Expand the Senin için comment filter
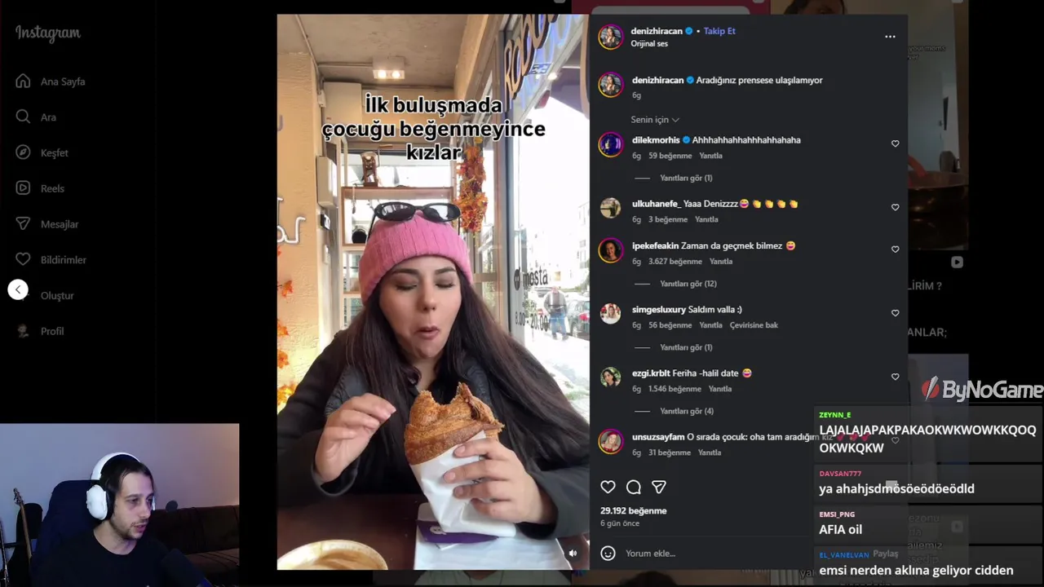 click(655, 120)
